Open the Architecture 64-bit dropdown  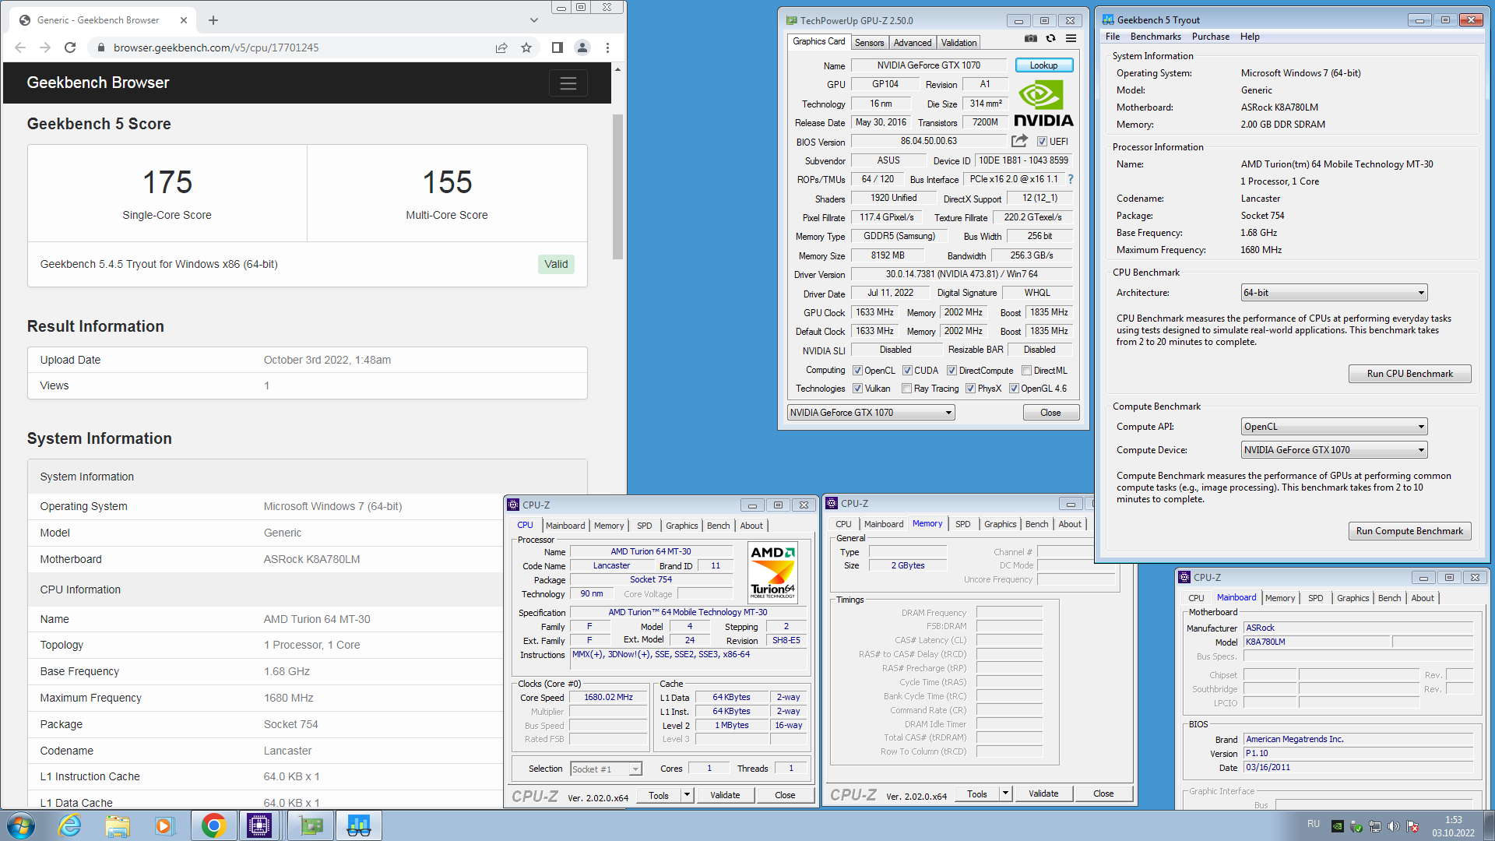1334,293
